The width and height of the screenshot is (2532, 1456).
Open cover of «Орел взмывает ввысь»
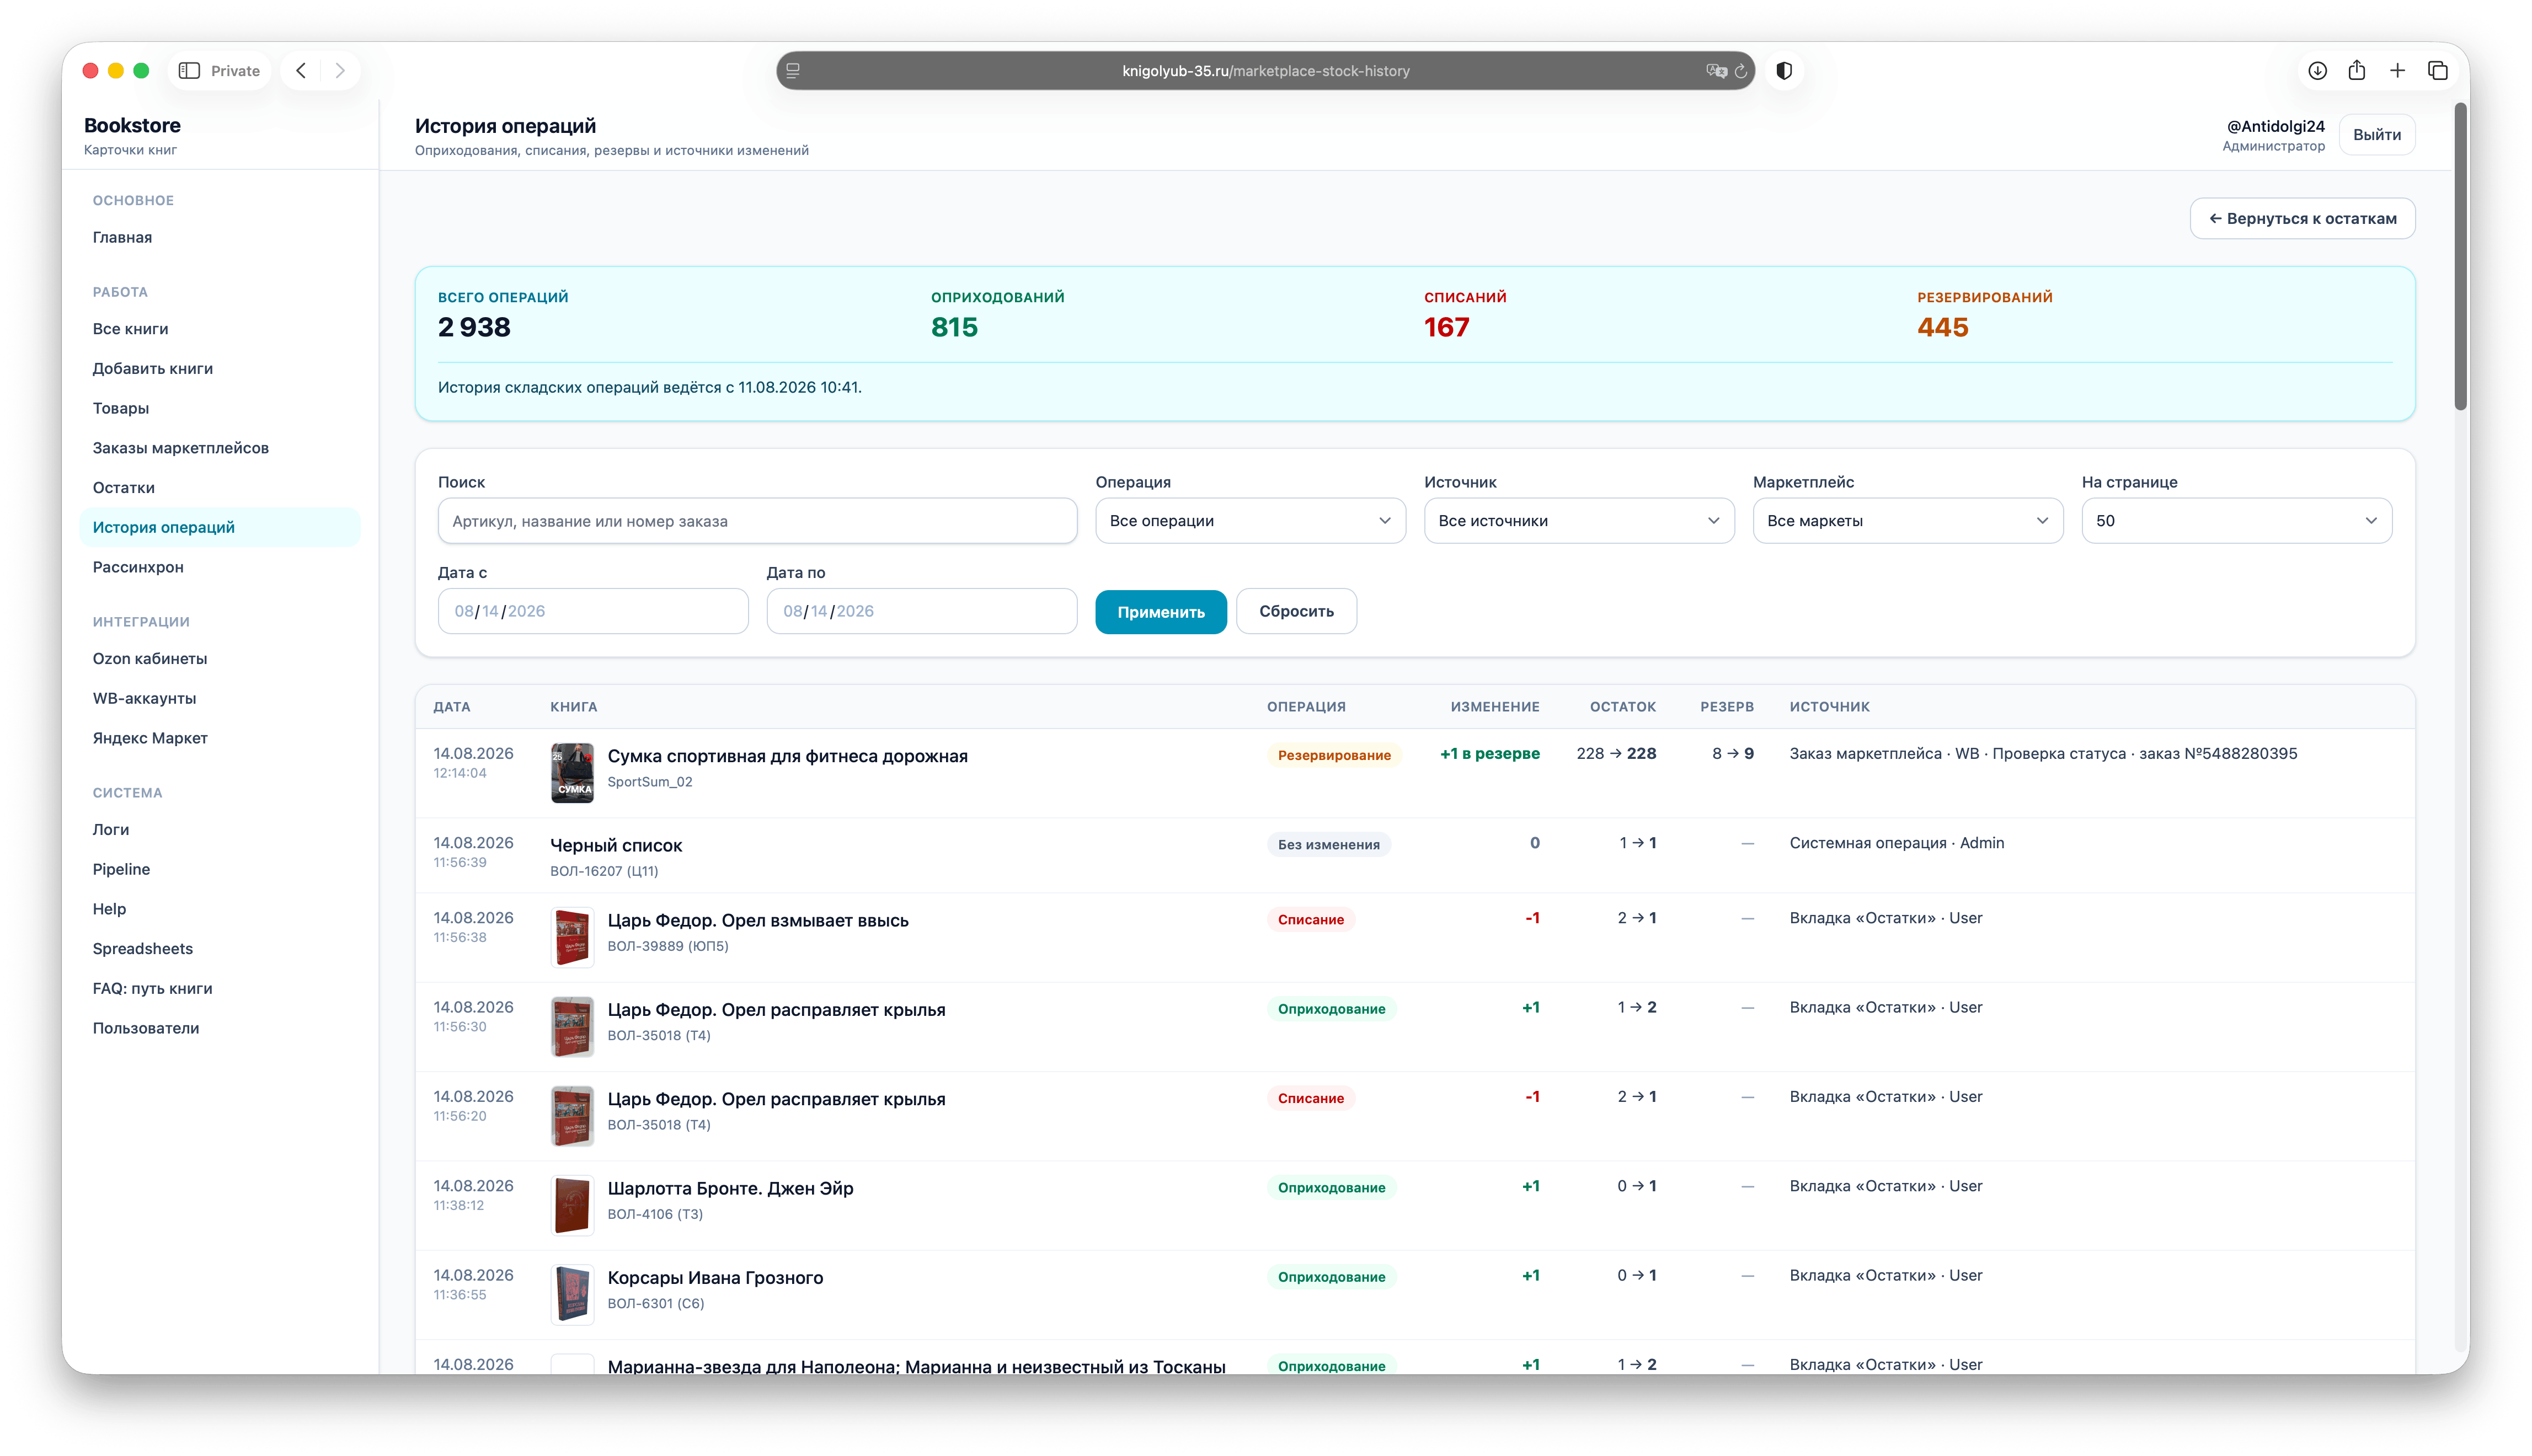click(x=572, y=937)
